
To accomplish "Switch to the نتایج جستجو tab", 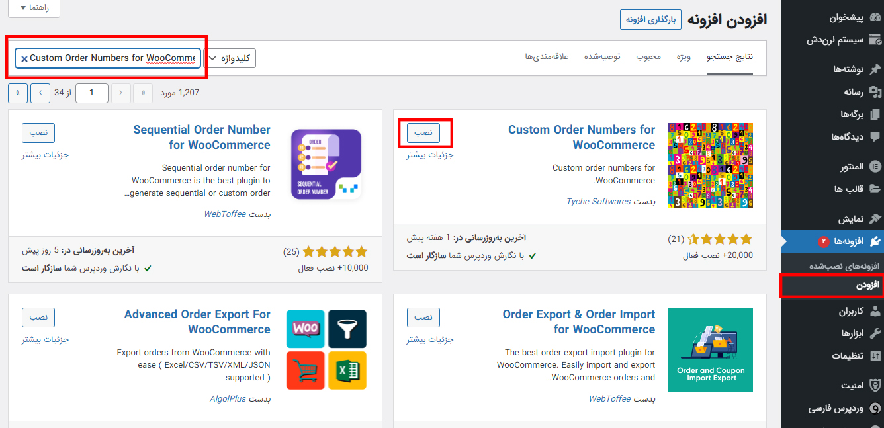I will (730, 56).
